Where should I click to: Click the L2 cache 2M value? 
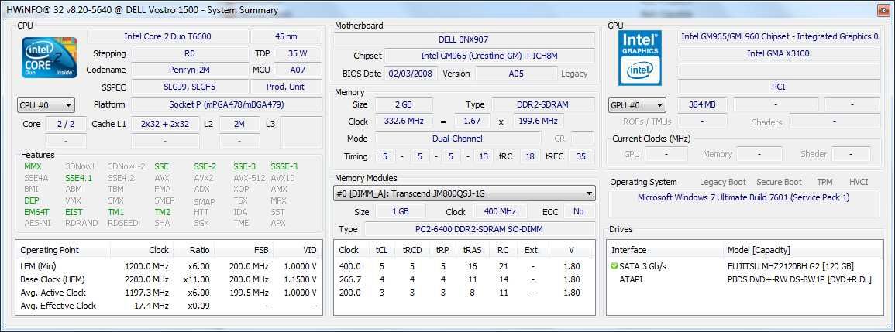point(239,124)
